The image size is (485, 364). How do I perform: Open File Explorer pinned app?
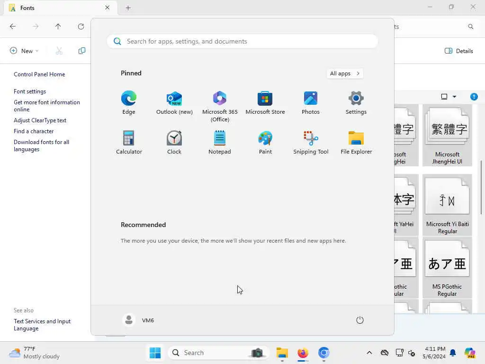pyautogui.click(x=356, y=143)
